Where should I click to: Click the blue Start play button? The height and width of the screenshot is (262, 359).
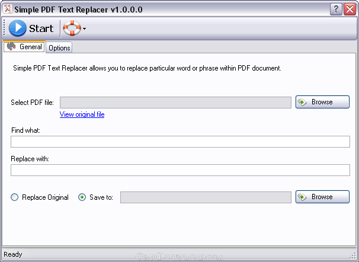[x=31, y=28]
